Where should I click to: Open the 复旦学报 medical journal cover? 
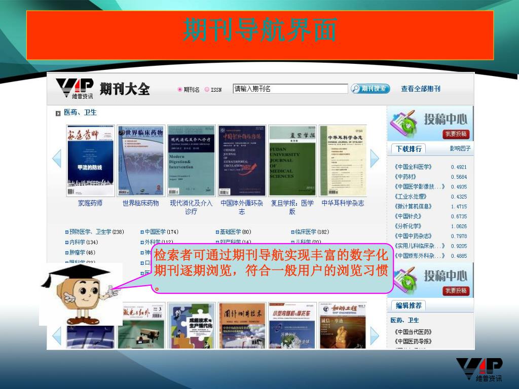(x=292, y=161)
